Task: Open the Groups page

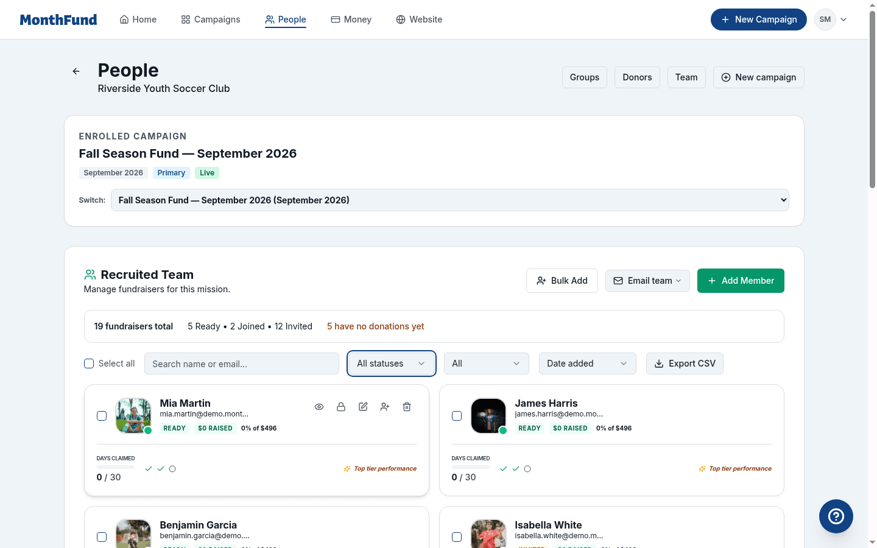Action: pos(585,77)
